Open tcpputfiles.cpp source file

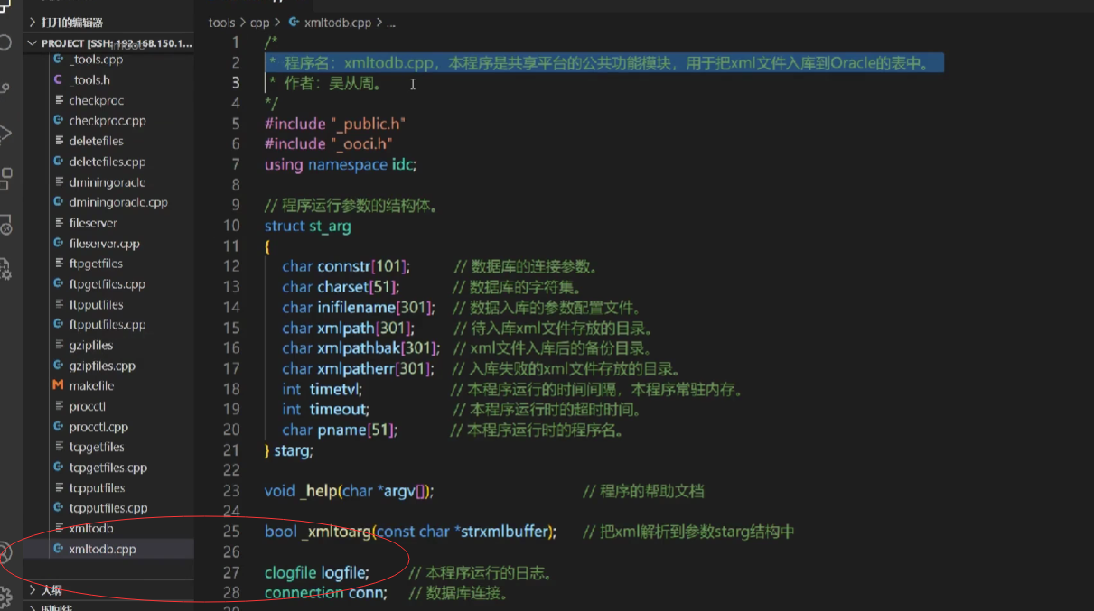108,508
